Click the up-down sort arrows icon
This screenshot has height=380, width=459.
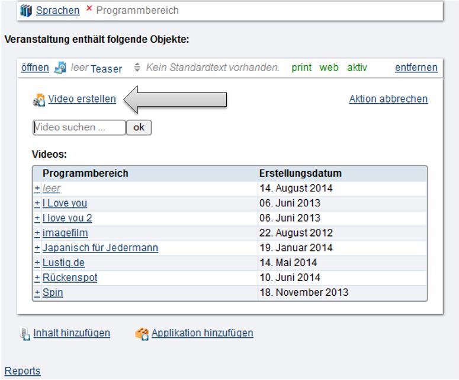[137, 68]
